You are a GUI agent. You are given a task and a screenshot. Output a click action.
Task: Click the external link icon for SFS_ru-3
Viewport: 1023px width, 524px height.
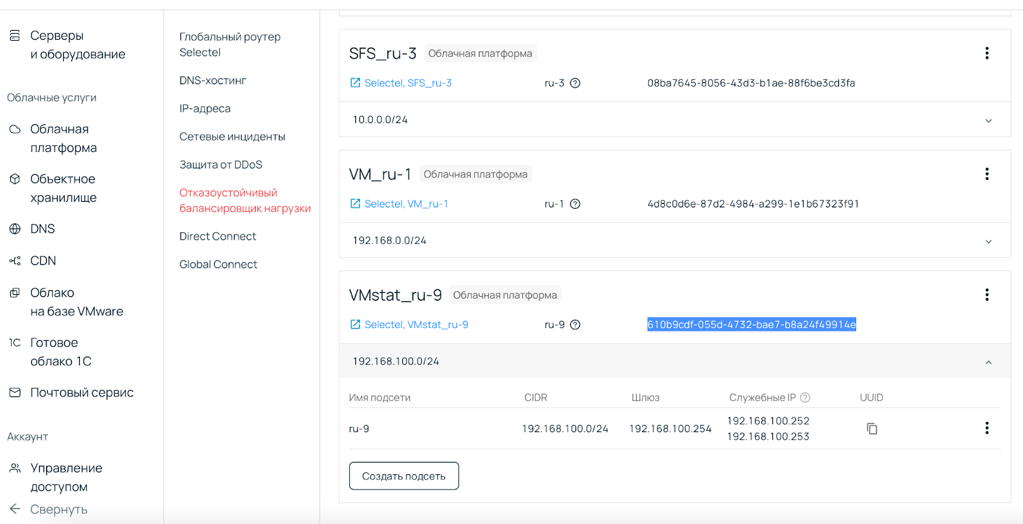coord(355,83)
